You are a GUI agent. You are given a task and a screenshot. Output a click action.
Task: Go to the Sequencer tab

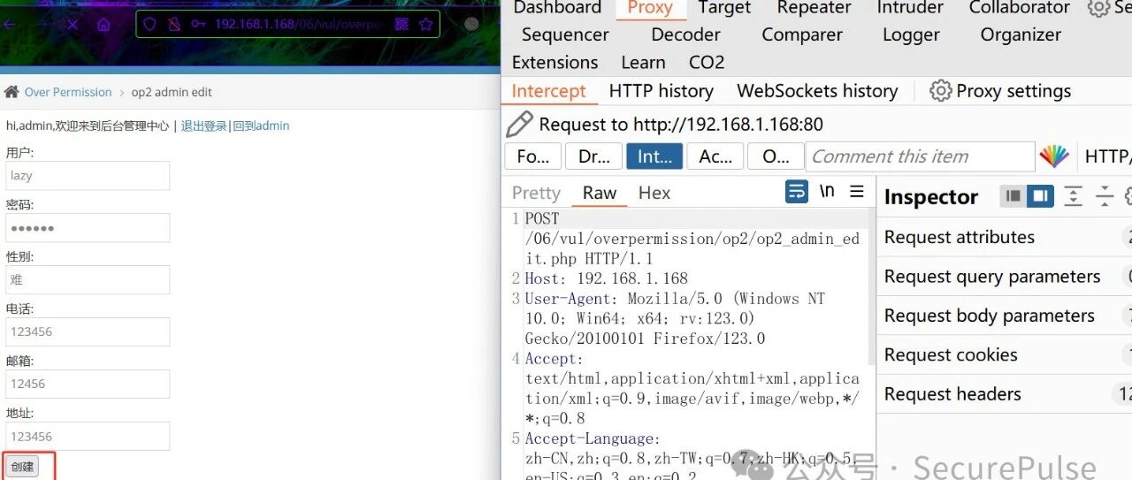(565, 35)
